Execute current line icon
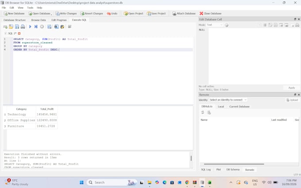 coord(36,27)
